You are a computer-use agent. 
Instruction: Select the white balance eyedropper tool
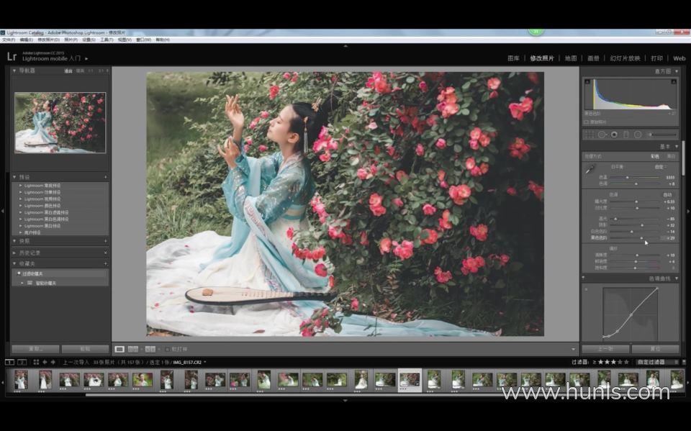coord(590,169)
